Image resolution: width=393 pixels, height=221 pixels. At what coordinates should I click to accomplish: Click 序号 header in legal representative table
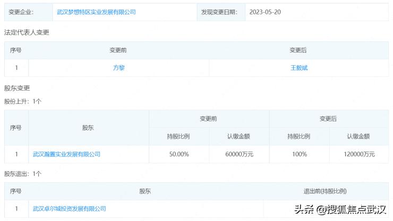point(16,50)
